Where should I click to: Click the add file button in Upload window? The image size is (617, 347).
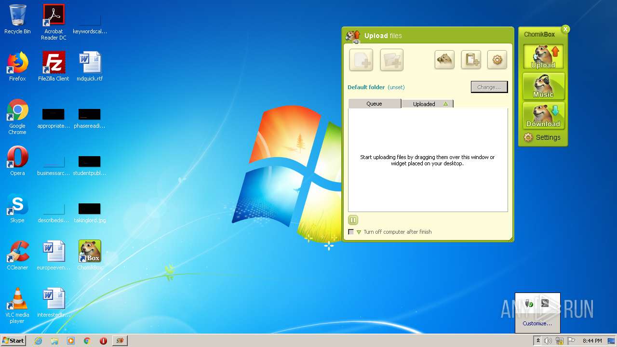point(361,60)
